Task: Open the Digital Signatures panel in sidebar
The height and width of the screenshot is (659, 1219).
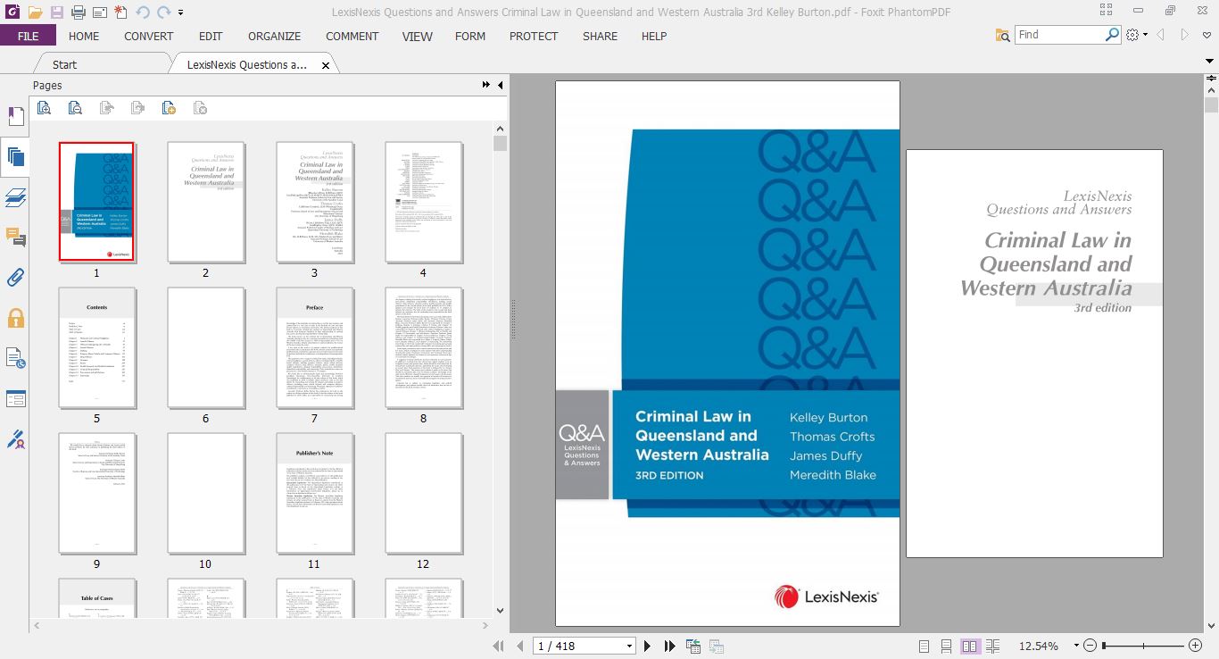Action: pyautogui.click(x=15, y=439)
